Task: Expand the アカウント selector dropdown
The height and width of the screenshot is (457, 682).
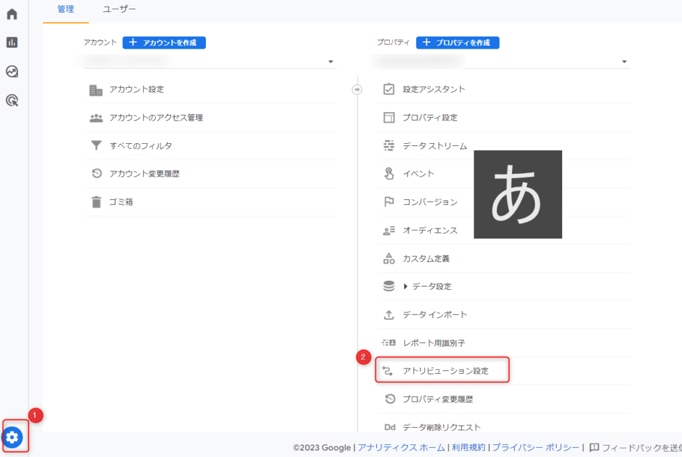Action: coord(330,62)
